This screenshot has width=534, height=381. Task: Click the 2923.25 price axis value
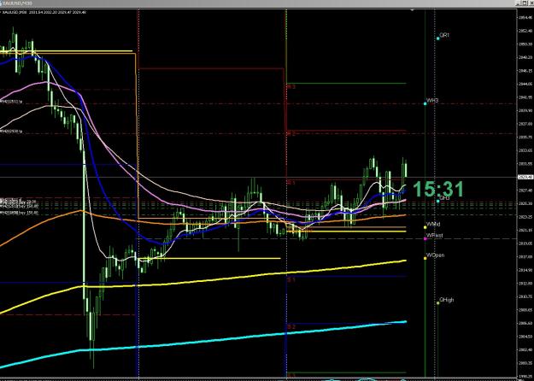click(525, 216)
